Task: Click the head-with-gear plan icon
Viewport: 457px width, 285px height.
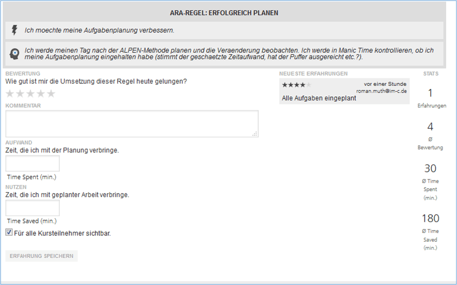Action: coord(15,54)
